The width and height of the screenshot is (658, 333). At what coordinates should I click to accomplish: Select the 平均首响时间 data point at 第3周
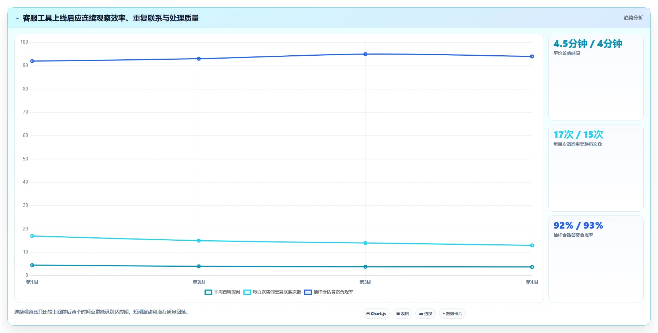(x=365, y=267)
